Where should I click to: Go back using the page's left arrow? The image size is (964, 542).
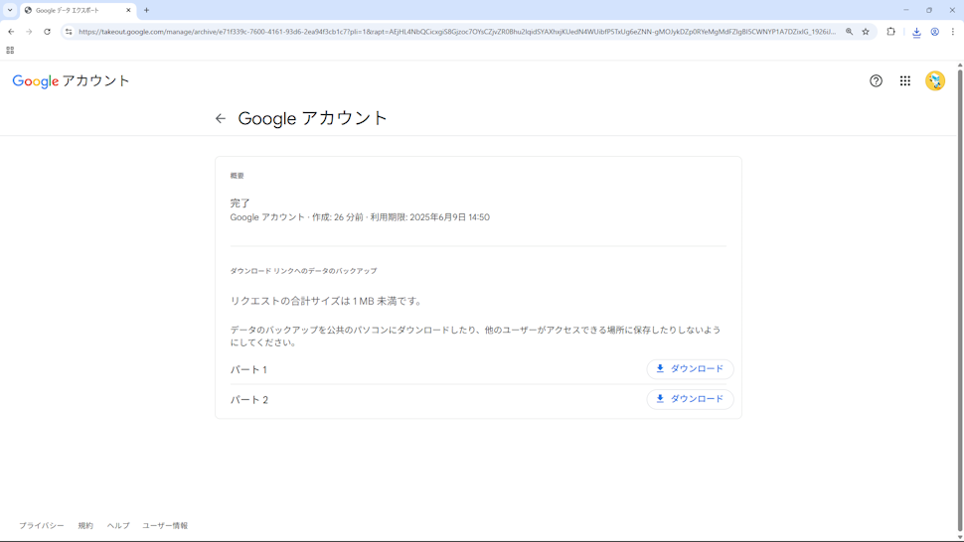coord(220,118)
